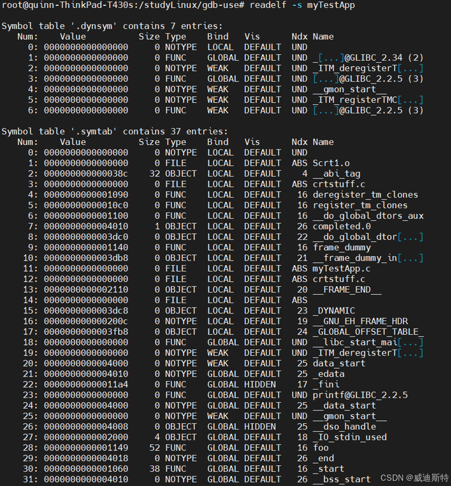Select the symbol name foo
The width and height of the screenshot is (451, 486).
coord(320,447)
